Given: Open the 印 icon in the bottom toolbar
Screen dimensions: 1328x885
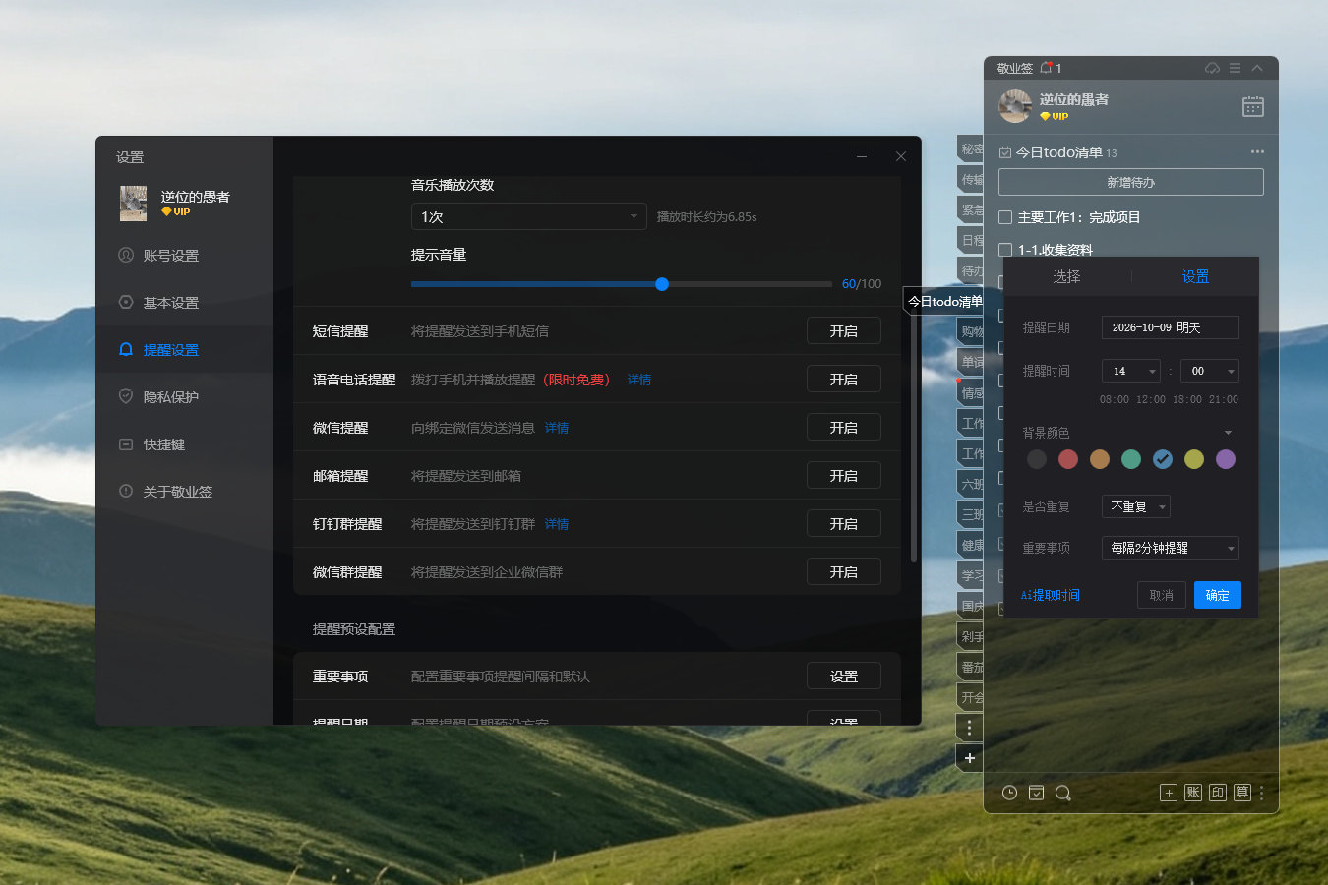Looking at the screenshot, I should 1218,793.
